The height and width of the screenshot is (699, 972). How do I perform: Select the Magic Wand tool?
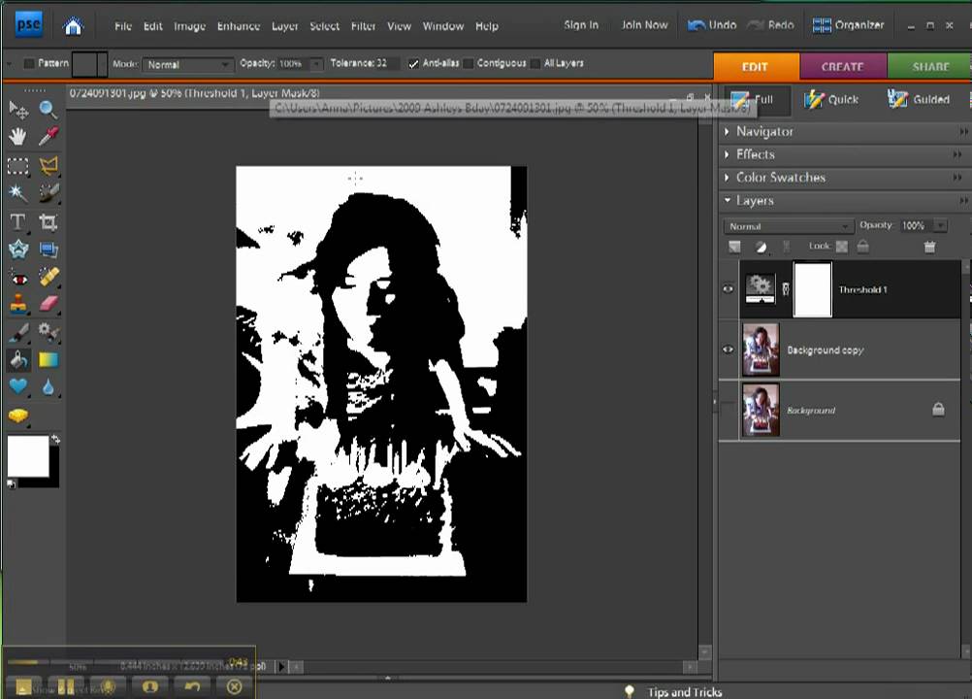[17, 192]
